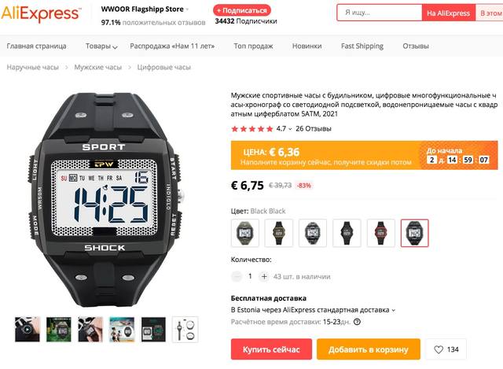The width and height of the screenshot is (503, 369).
Task: Select the red-trim watch color option
Action: coord(380,233)
